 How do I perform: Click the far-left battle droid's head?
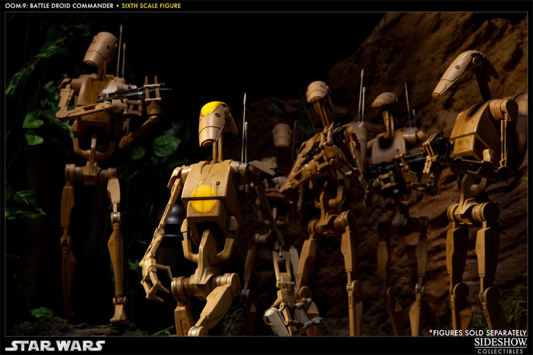coord(100,48)
